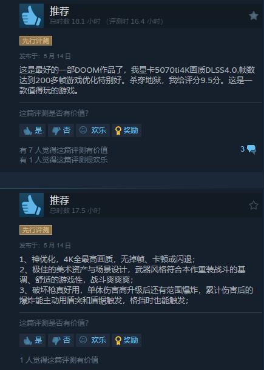The height and width of the screenshot is (370, 264).
Task: Open the second review's 推荐 title
Action: tap(59, 200)
